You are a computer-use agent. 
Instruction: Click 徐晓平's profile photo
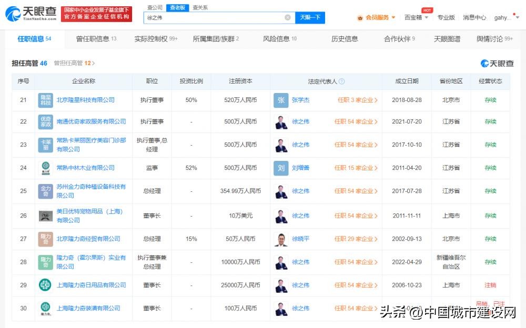[281, 239]
